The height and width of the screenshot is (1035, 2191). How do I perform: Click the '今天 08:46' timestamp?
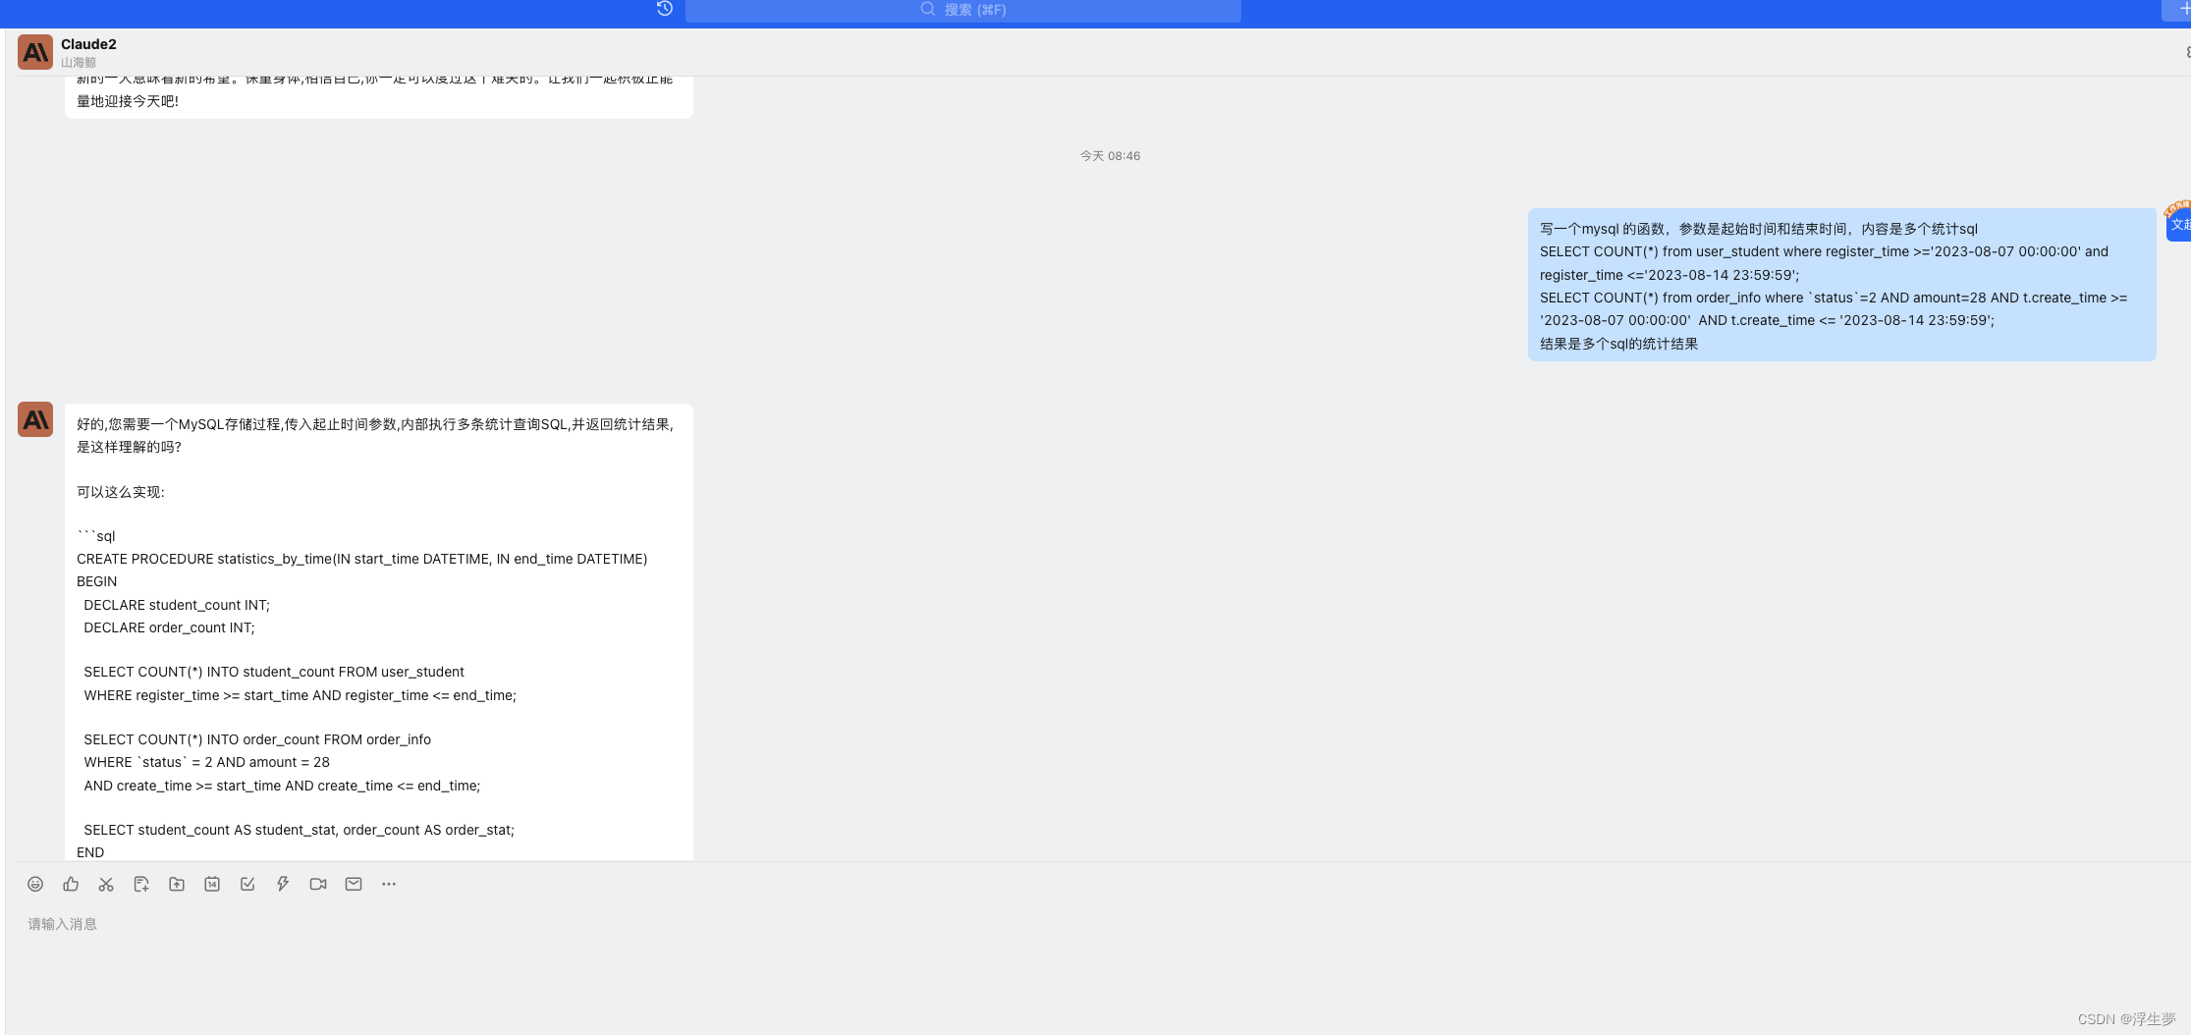[x=1110, y=156]
